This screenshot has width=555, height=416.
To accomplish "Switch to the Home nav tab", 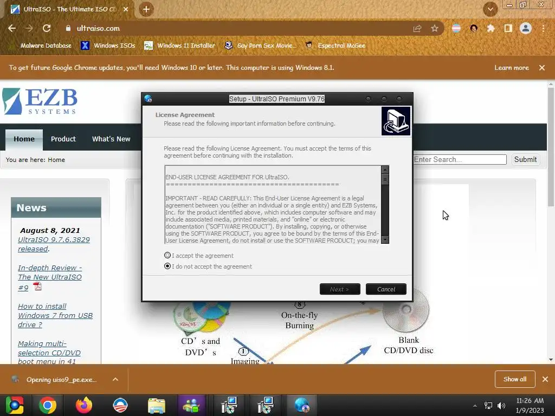I will click(x=24, y=139).
